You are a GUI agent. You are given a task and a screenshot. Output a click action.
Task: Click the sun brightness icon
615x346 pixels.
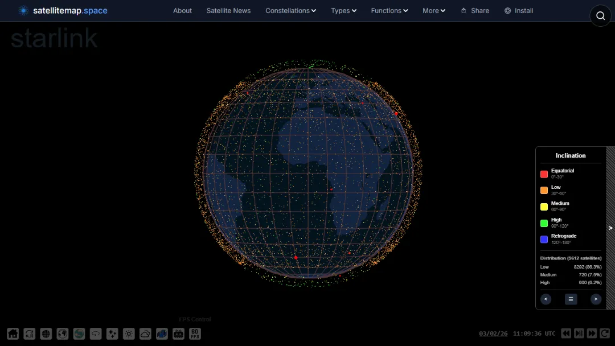tap(129, 334)
